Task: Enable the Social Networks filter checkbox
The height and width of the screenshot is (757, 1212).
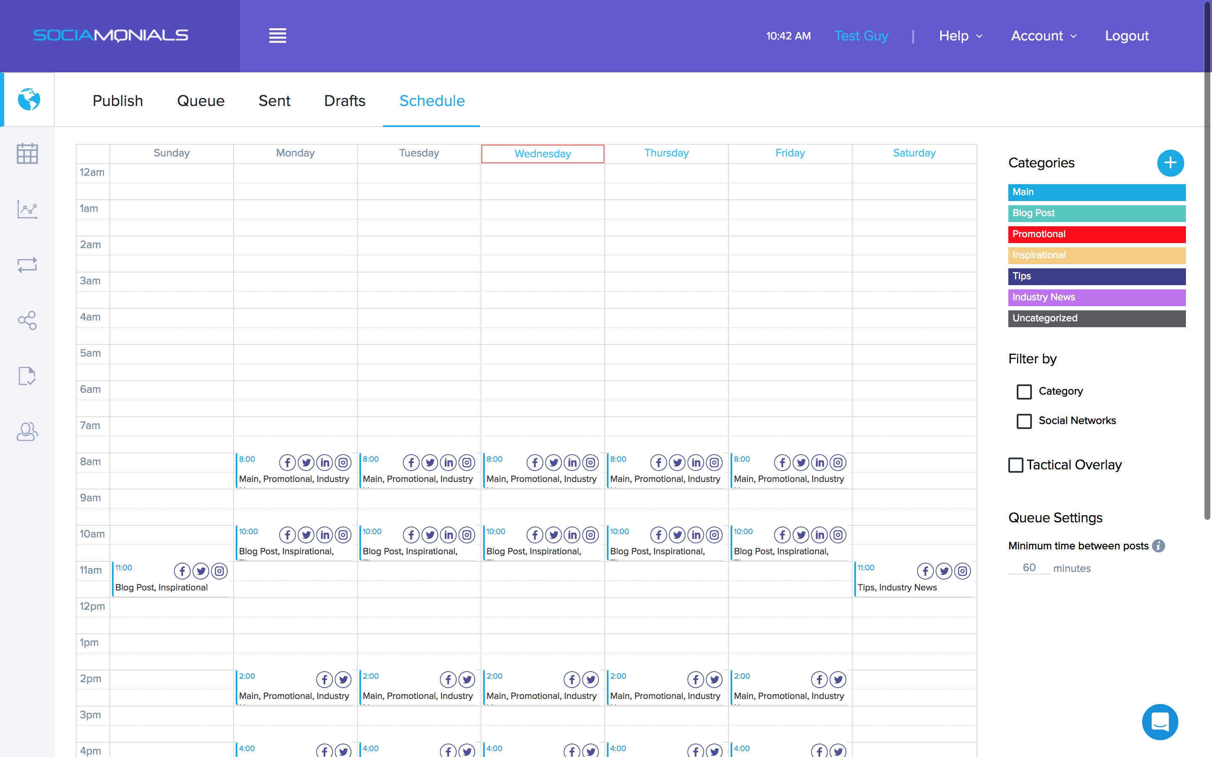Action: (1024, 421)
